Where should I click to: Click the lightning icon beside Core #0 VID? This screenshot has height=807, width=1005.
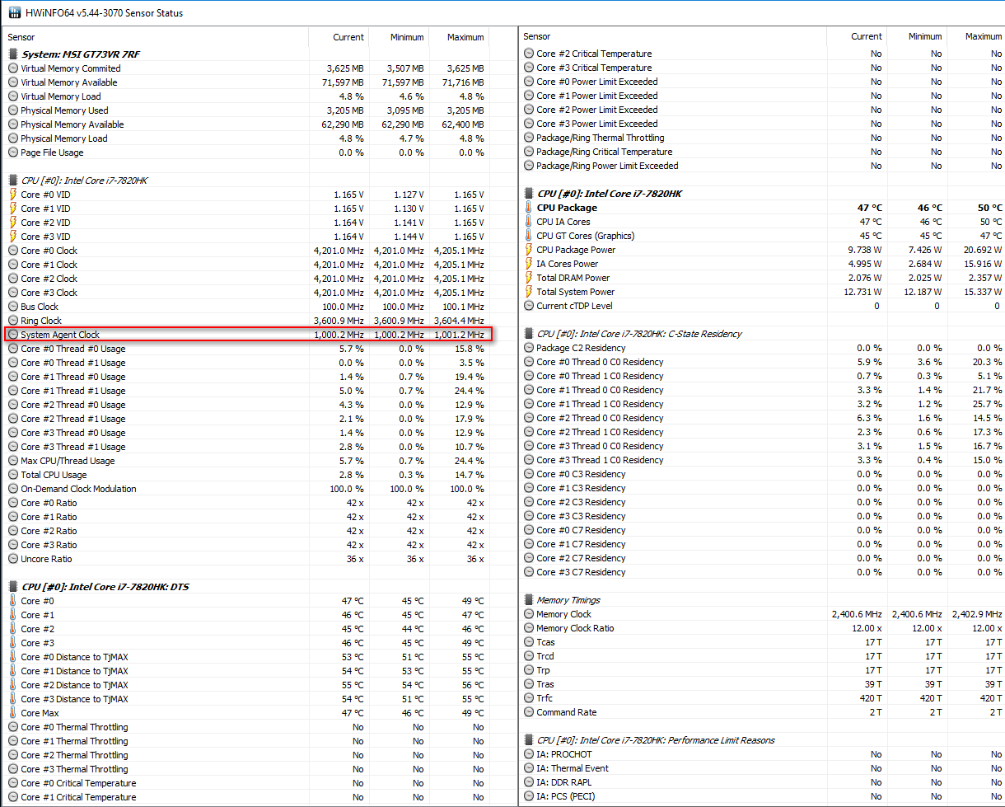13,195
